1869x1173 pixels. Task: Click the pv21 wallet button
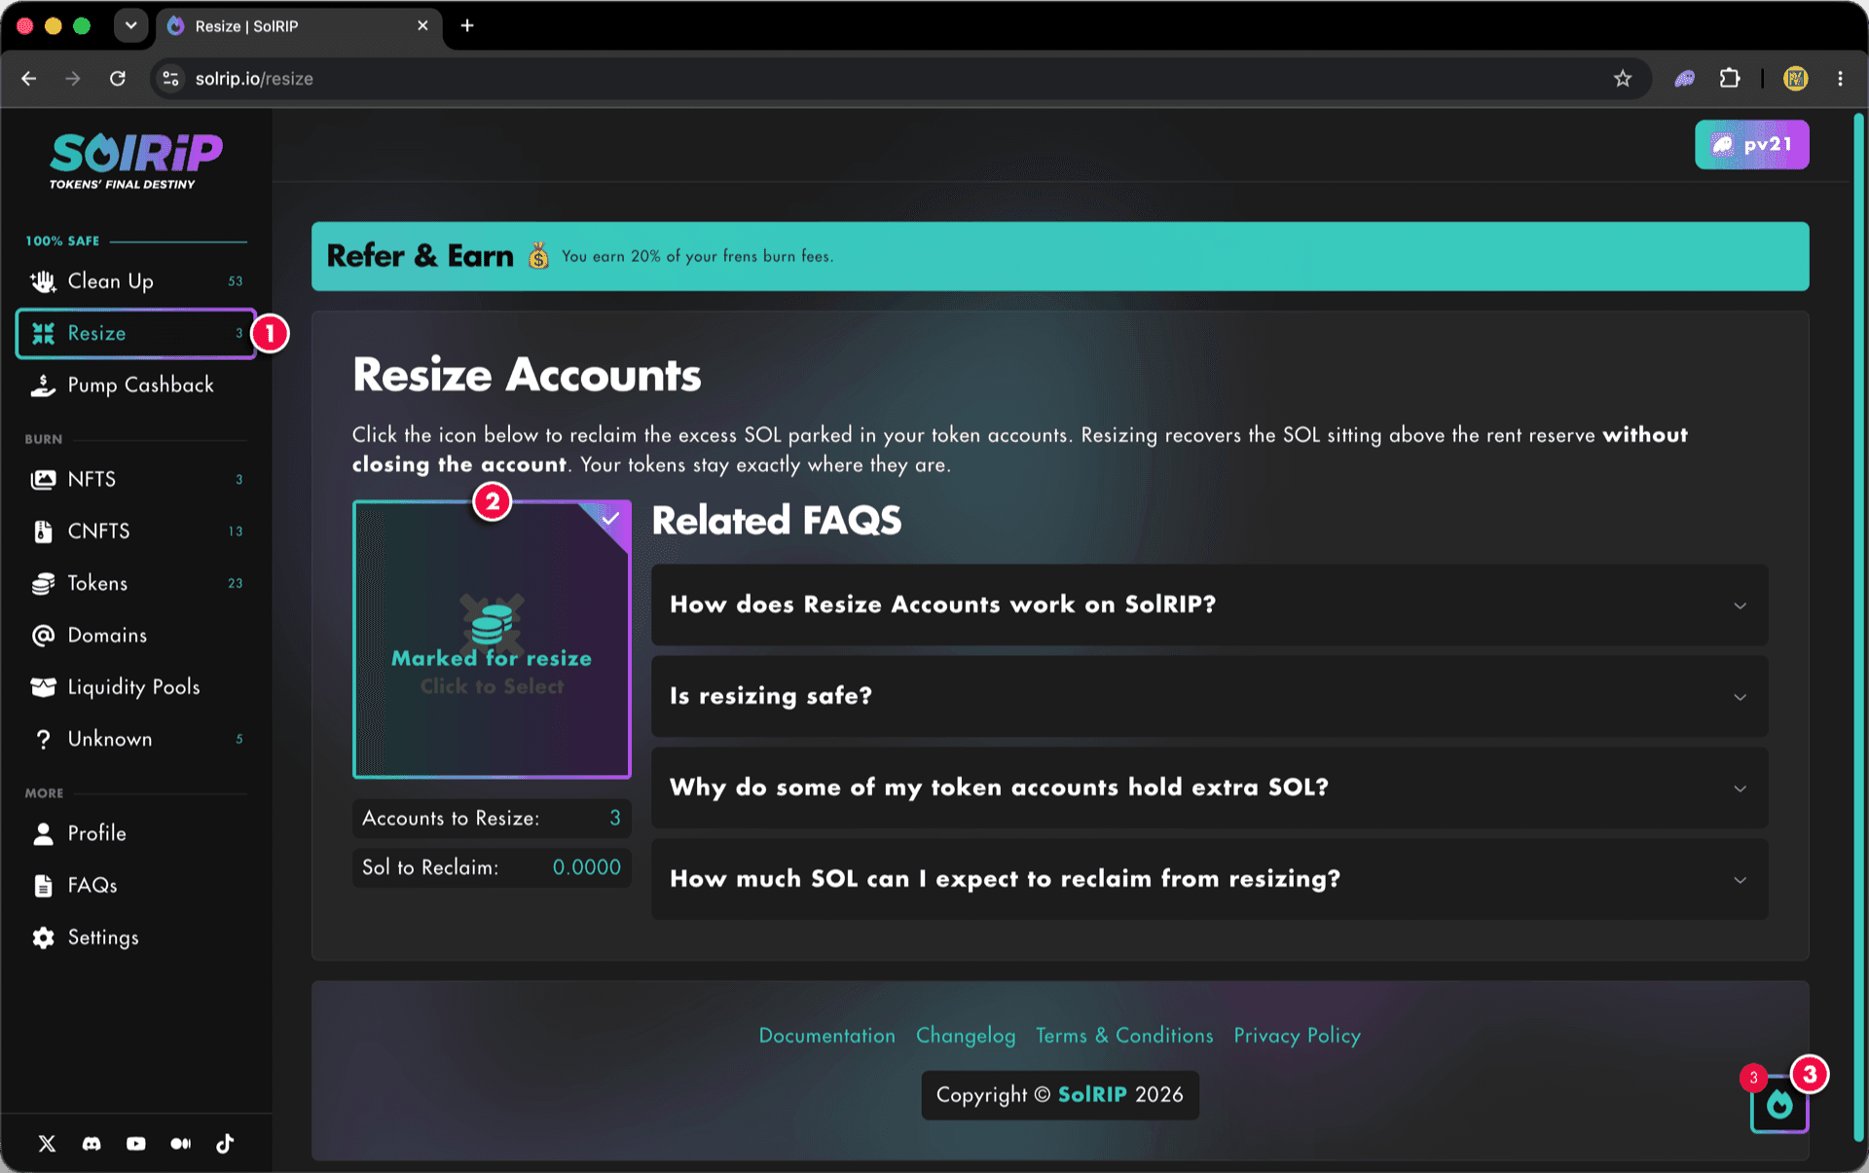point(1751,145)
